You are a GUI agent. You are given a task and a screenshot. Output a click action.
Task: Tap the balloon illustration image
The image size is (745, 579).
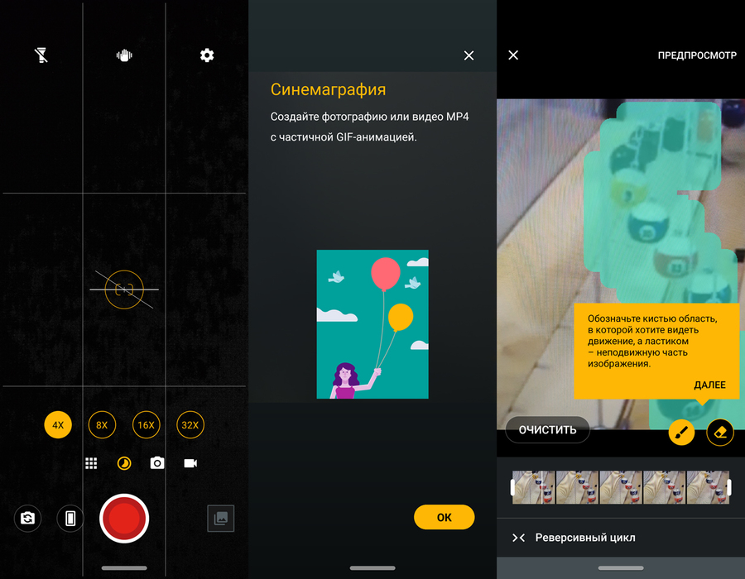click(372, 324)
